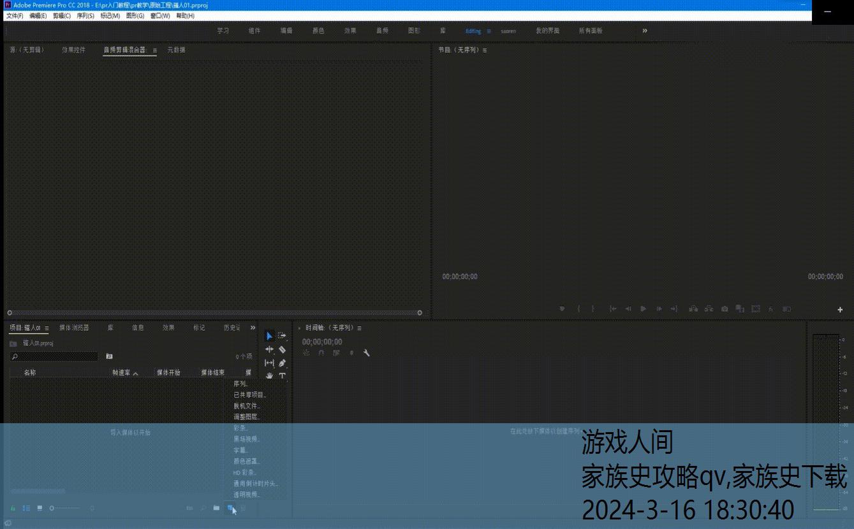Switch to the 效果控件 tab
This screenshot has width=854, height=529.
click(73, 50)
